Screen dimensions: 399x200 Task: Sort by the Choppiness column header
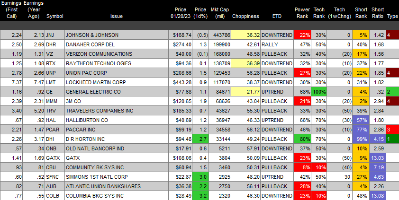pyautogui.click(x=245, y=16)
